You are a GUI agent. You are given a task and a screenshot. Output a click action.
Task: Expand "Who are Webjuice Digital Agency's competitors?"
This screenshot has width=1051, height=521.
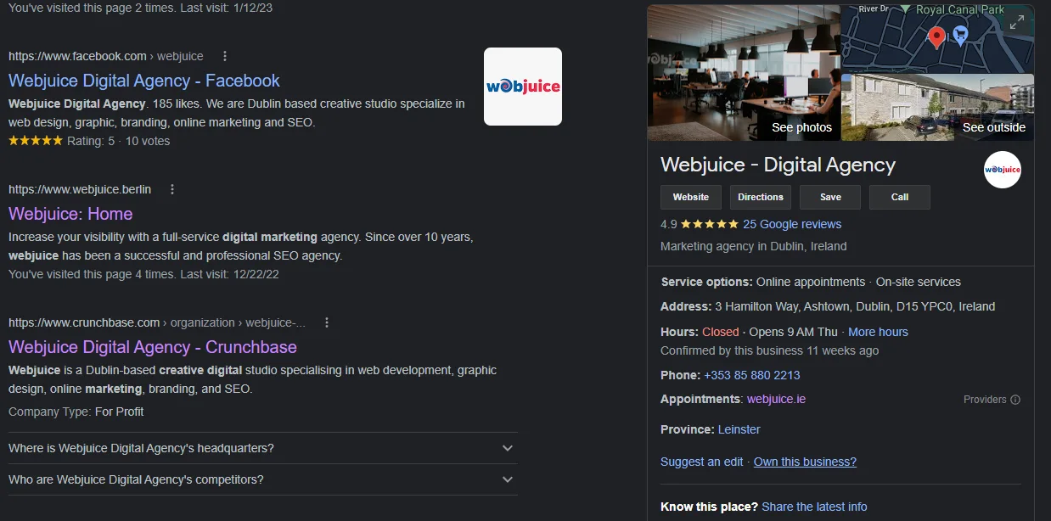pyautogui.click(x=263, y=479)
